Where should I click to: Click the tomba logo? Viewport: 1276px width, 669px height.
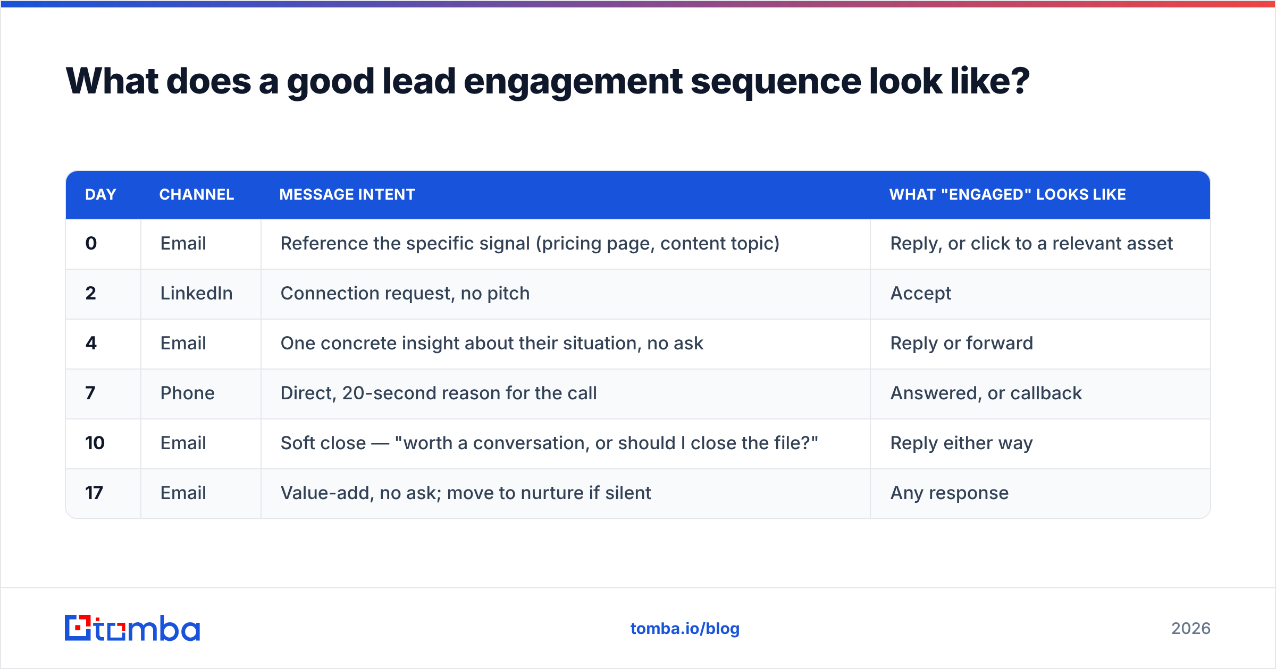pos(132,628)
